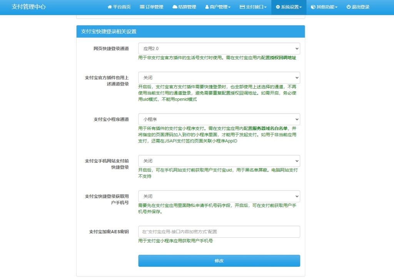Open the 支付宝快捷登录获取用户手机号 dropdown
394x278 pixels.
click(219, 196)
